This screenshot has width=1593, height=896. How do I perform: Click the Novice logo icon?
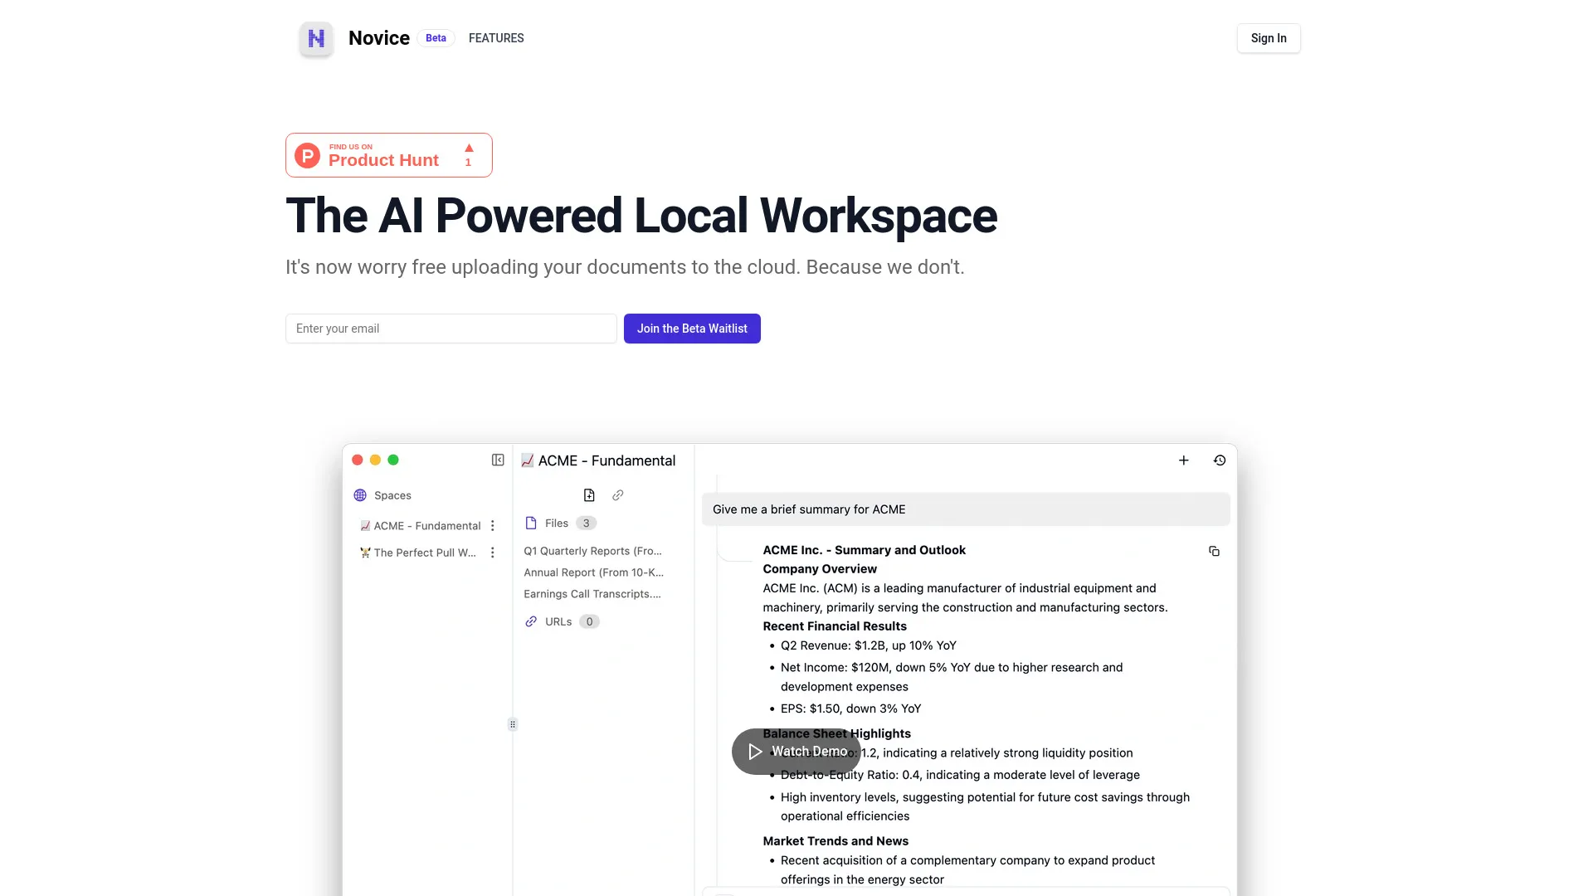[x=315, y=38]
